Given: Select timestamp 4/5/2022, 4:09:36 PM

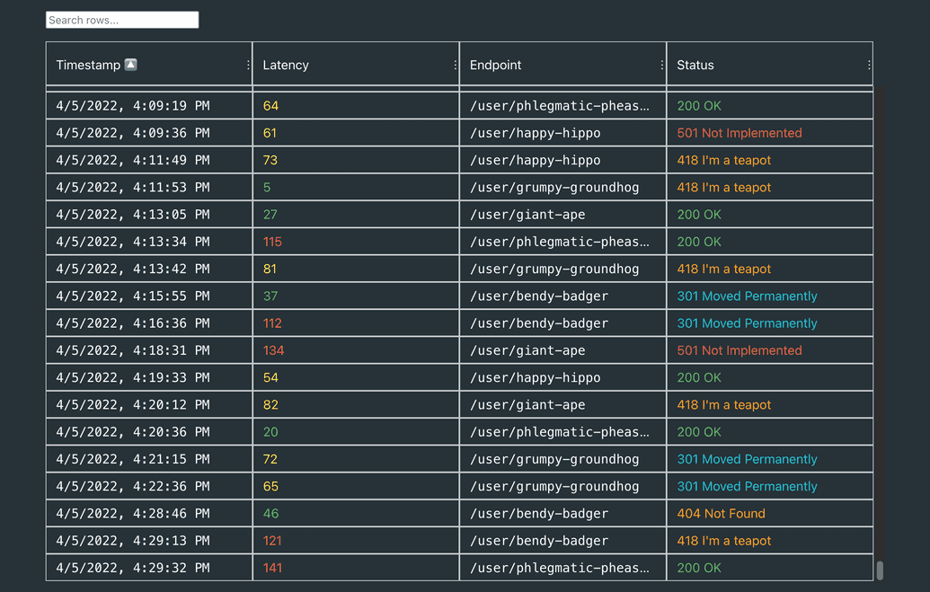Looking at the screenshot, I should click(x=133, y=133).
